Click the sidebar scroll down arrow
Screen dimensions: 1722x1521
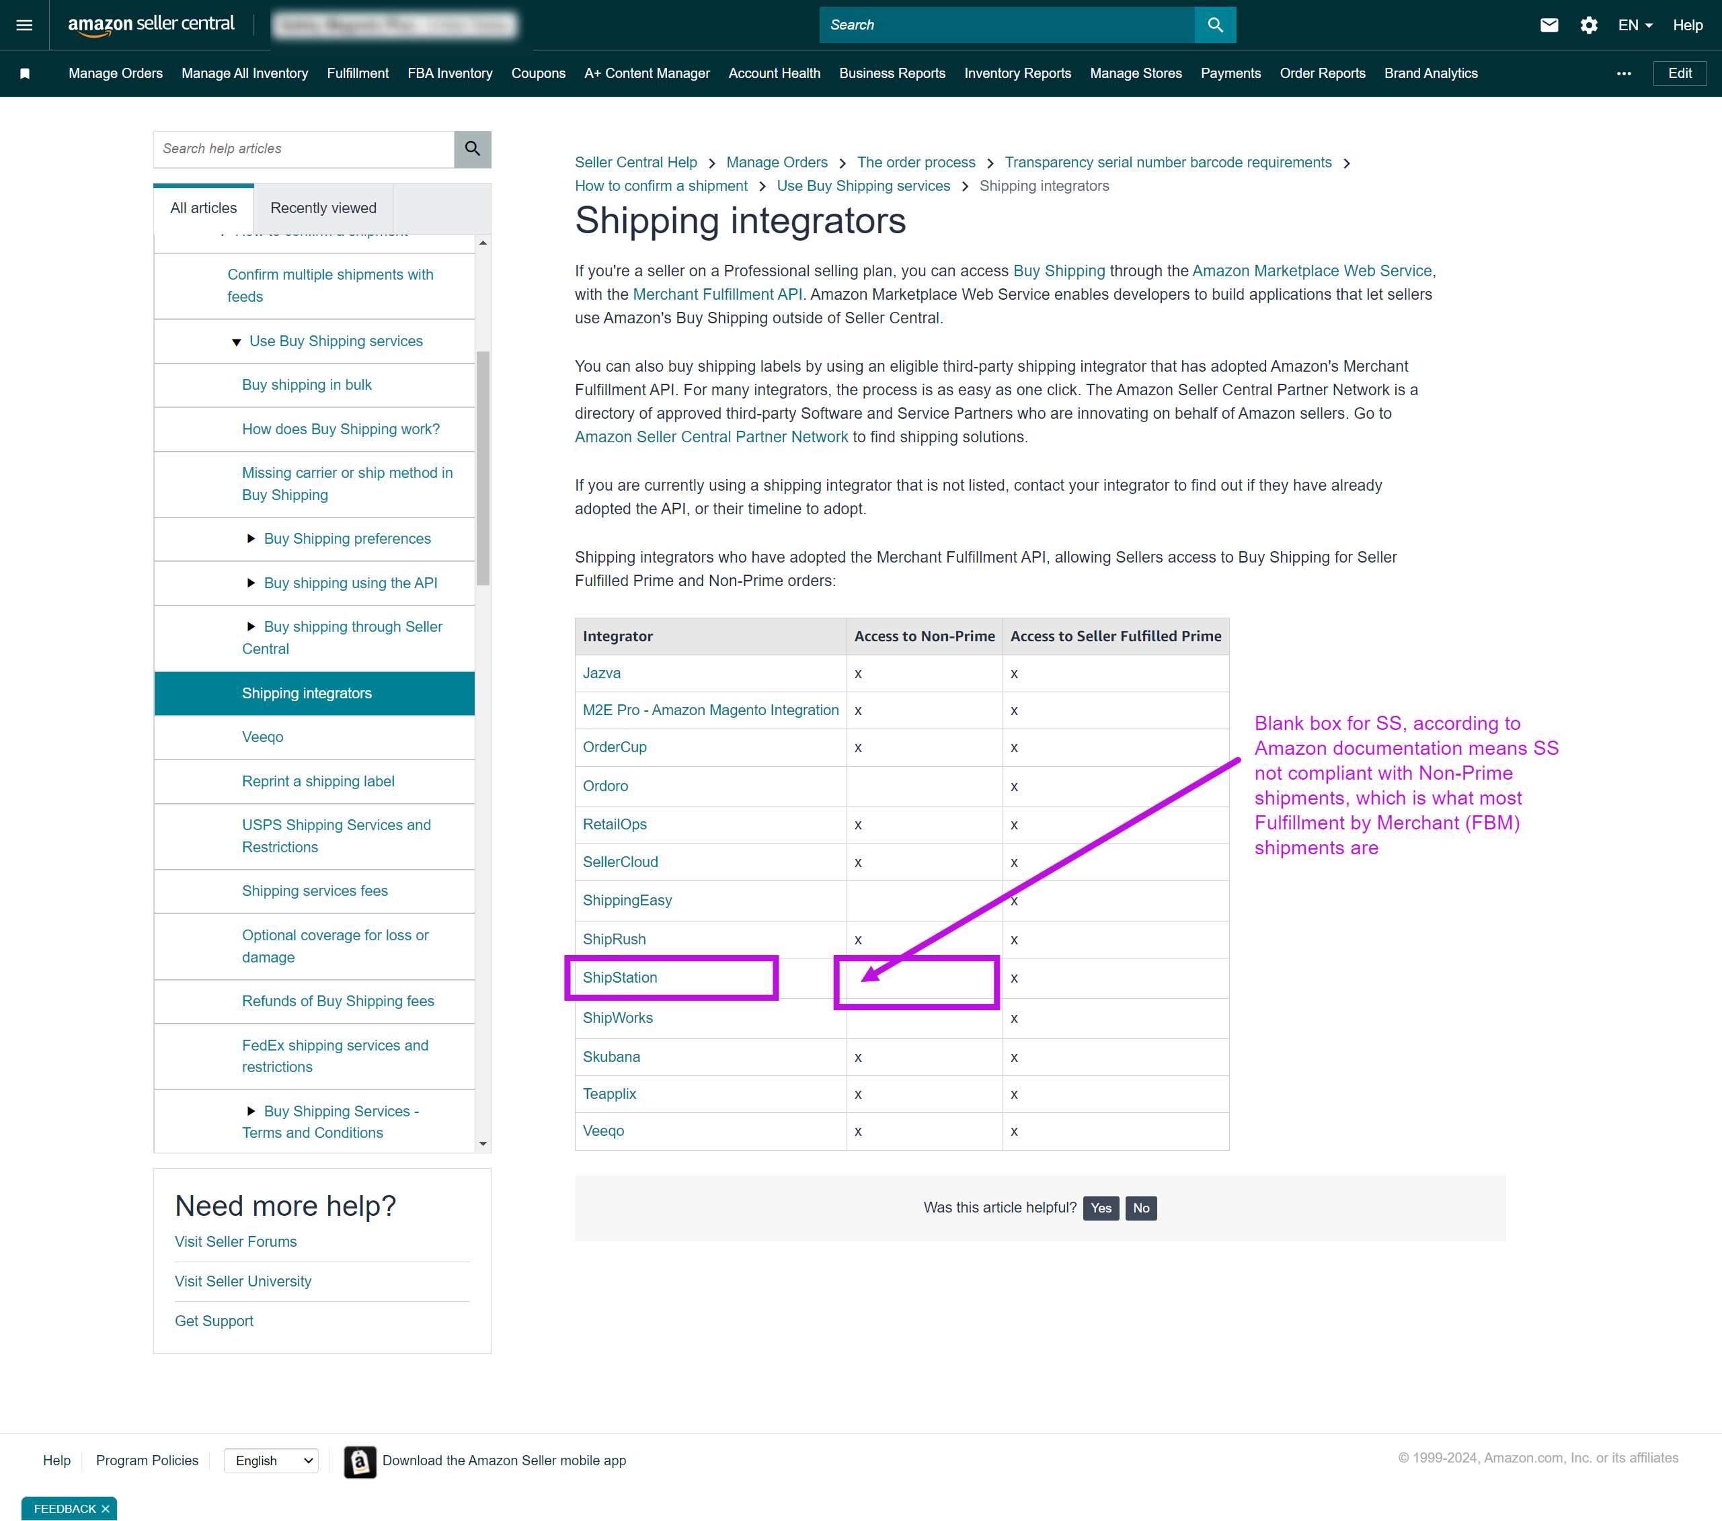click(x=483, y=1144)
